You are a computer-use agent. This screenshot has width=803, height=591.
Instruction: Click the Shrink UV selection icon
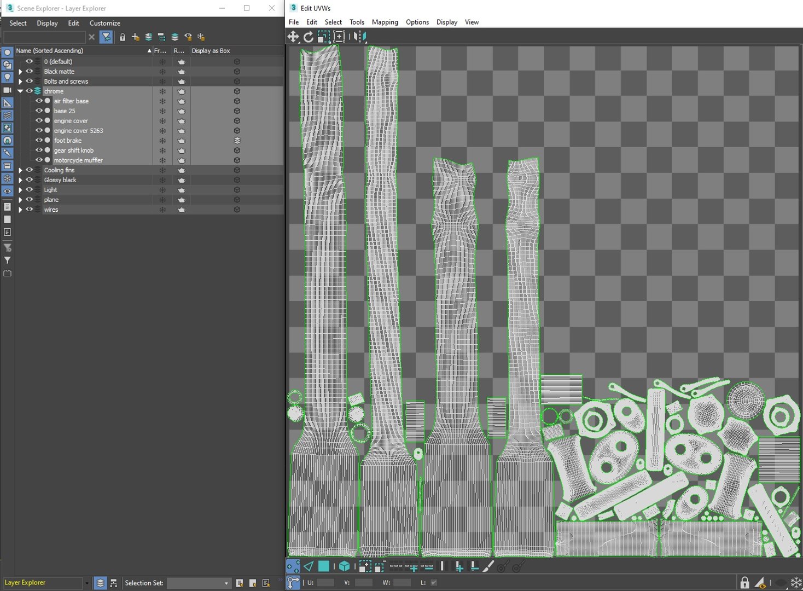pos(380,566)
